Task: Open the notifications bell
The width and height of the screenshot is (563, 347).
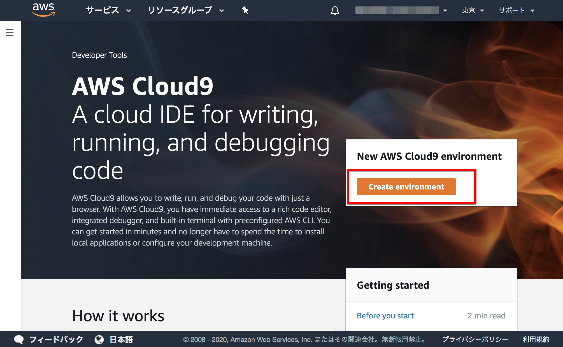Action: point(335,10)
